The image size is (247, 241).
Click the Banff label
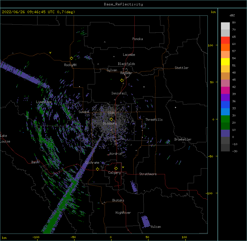pos(36,162)
